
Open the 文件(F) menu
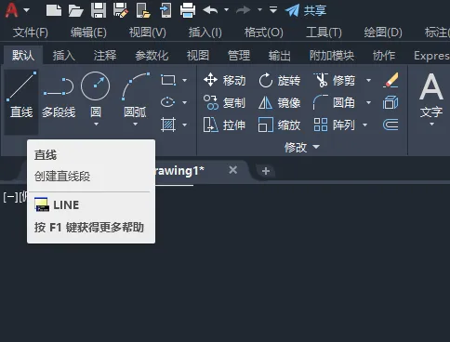(x=31, y=33)
